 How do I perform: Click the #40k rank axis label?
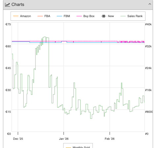148,24
